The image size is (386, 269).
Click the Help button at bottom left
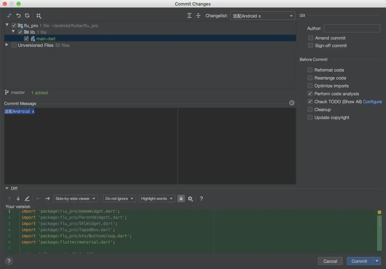tap(9, 261)
